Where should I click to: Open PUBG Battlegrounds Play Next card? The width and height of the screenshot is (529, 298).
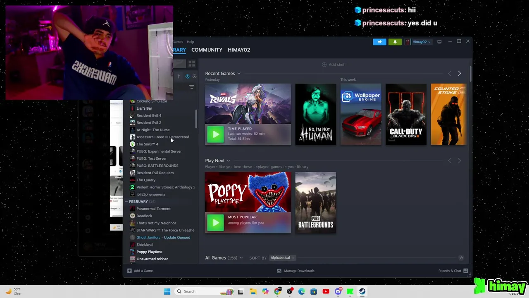pos(316,202)
